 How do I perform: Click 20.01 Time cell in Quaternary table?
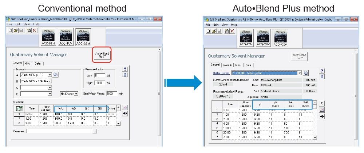230,137
